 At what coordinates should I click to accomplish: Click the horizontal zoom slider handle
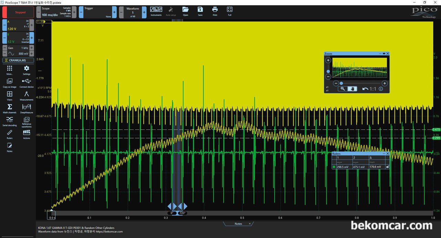tap(341, 83)
